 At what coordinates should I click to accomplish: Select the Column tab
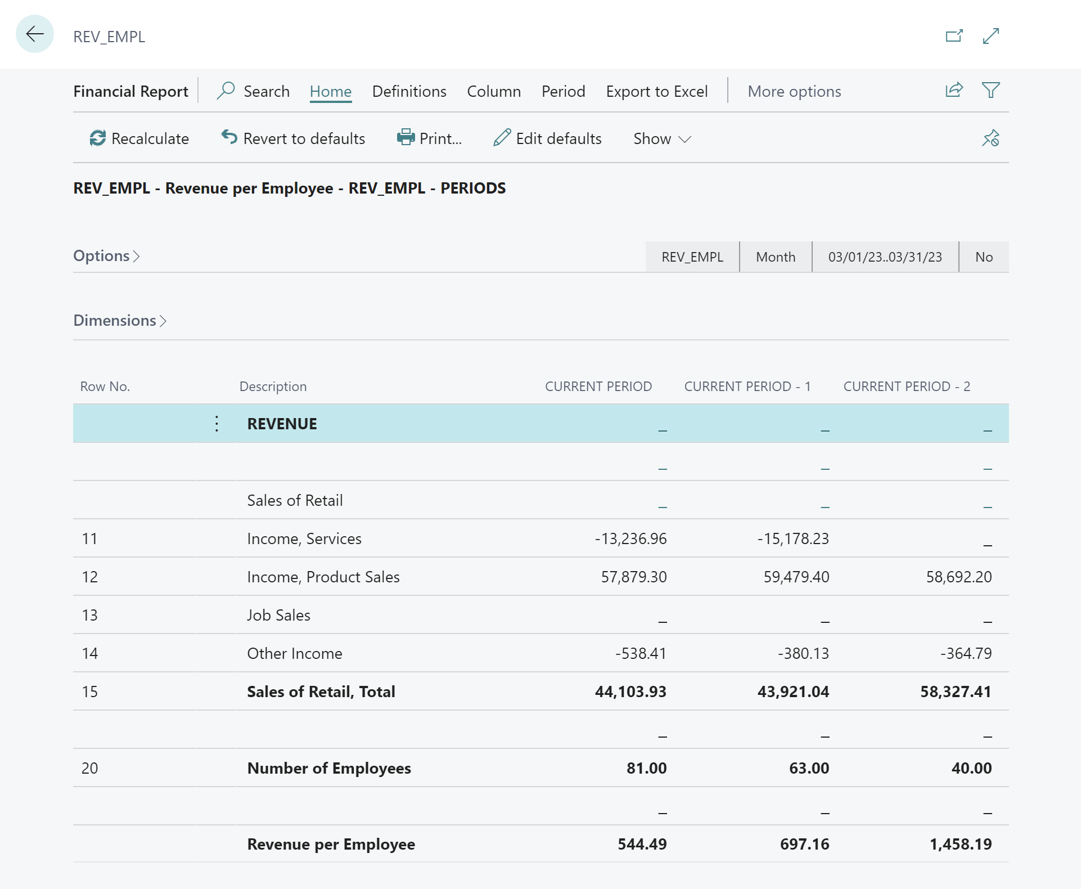[x=493, y=91]
